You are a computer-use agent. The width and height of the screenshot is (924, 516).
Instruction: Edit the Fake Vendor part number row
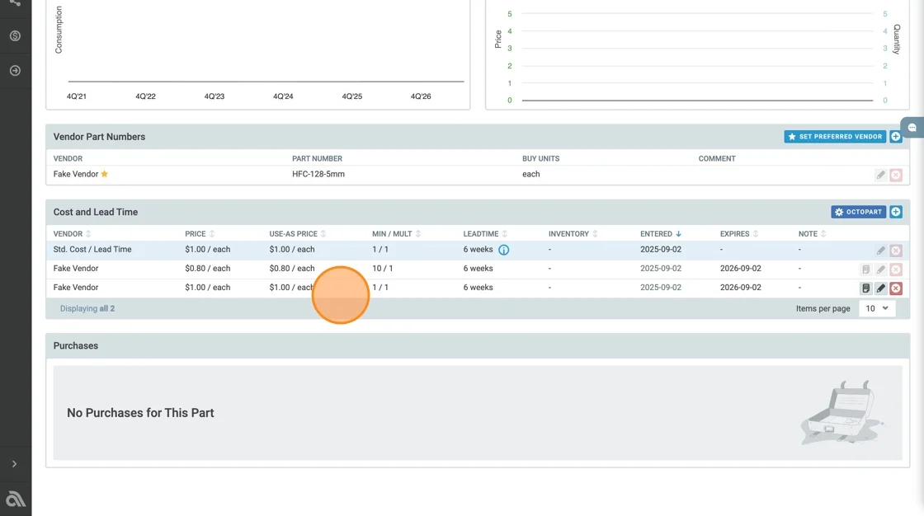pos(880,175)
